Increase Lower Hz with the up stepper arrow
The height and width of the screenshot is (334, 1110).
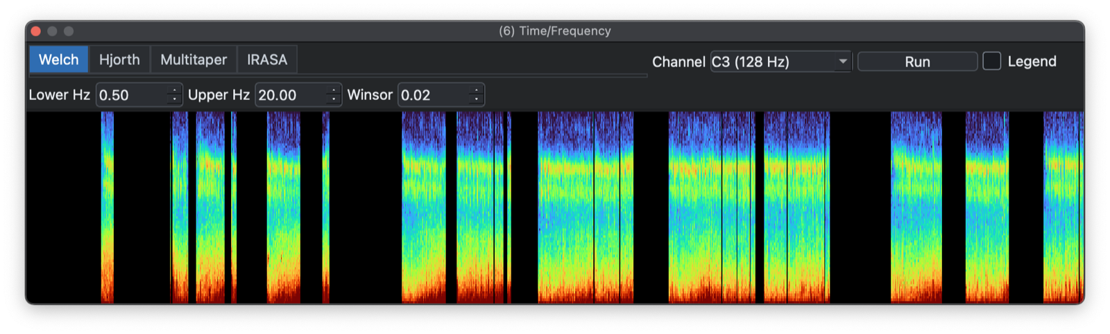(x=175, y=90)
